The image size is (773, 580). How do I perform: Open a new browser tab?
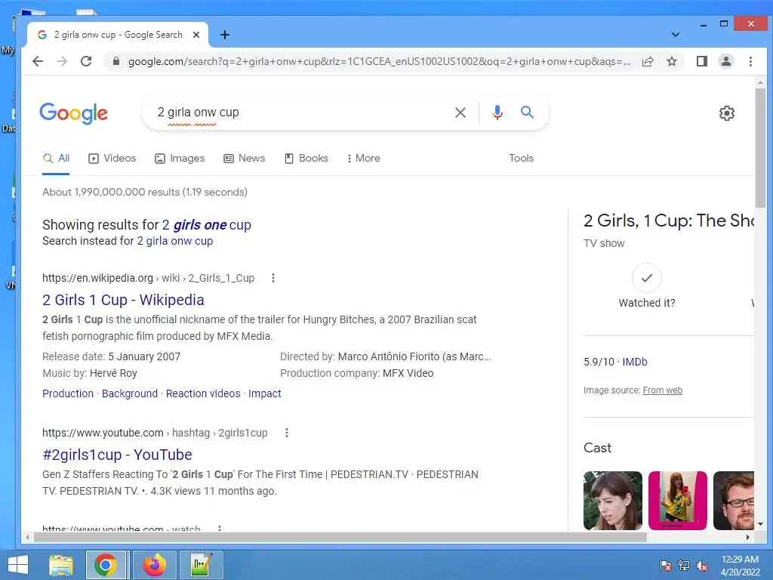point(224,35)
